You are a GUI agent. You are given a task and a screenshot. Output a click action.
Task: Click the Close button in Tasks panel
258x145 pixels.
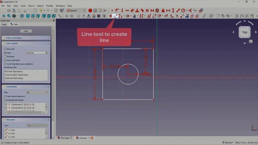26,31
